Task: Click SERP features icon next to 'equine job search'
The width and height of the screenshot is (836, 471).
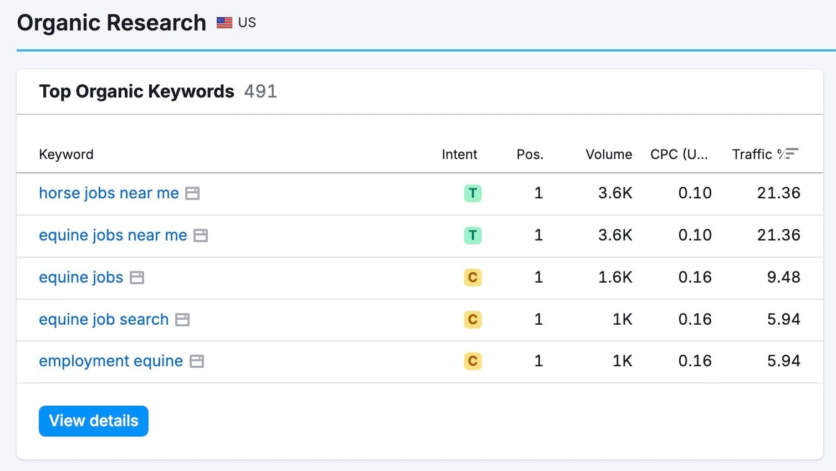Action: coord(182,320)
